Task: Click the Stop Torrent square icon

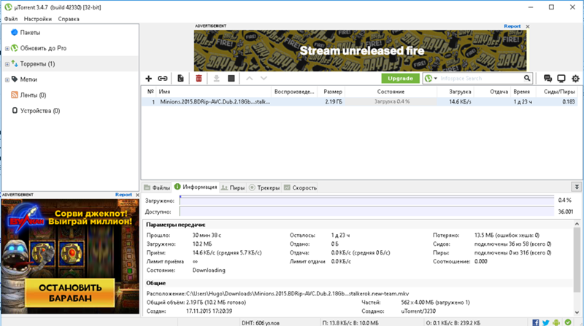Action: coord(231,79)
